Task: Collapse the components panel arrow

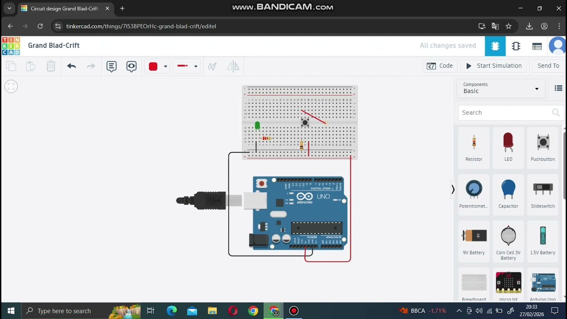Action: pos(453,190)
